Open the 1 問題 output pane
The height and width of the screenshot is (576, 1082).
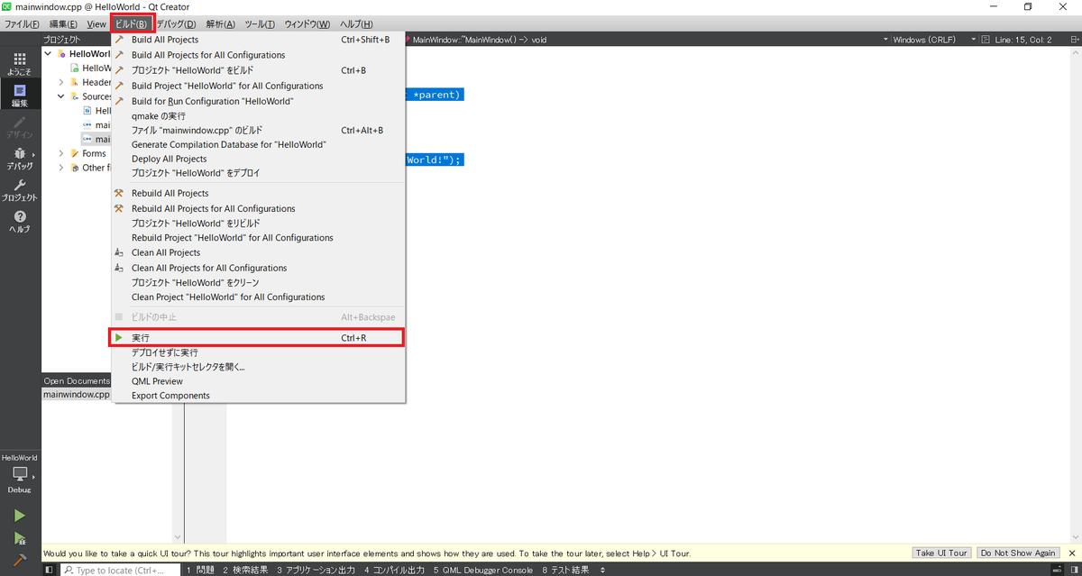point(201,570)
